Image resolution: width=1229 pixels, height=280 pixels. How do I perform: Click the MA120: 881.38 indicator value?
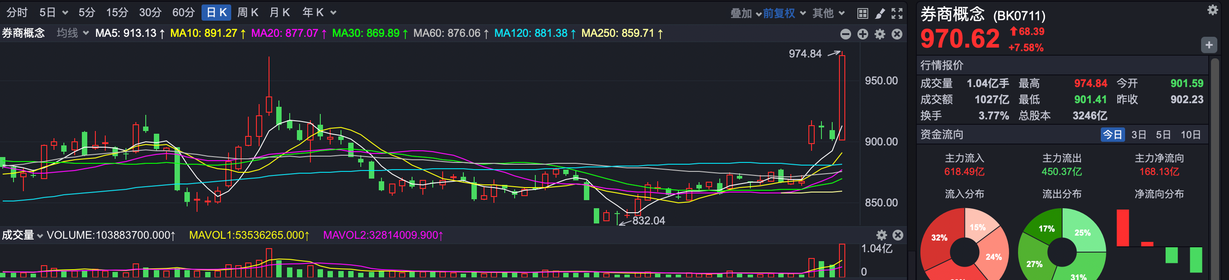535,33
